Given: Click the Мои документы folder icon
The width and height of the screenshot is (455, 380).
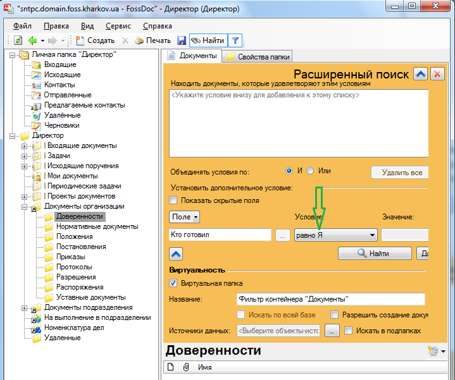Looking at the screenshot, I should [37, 176].
